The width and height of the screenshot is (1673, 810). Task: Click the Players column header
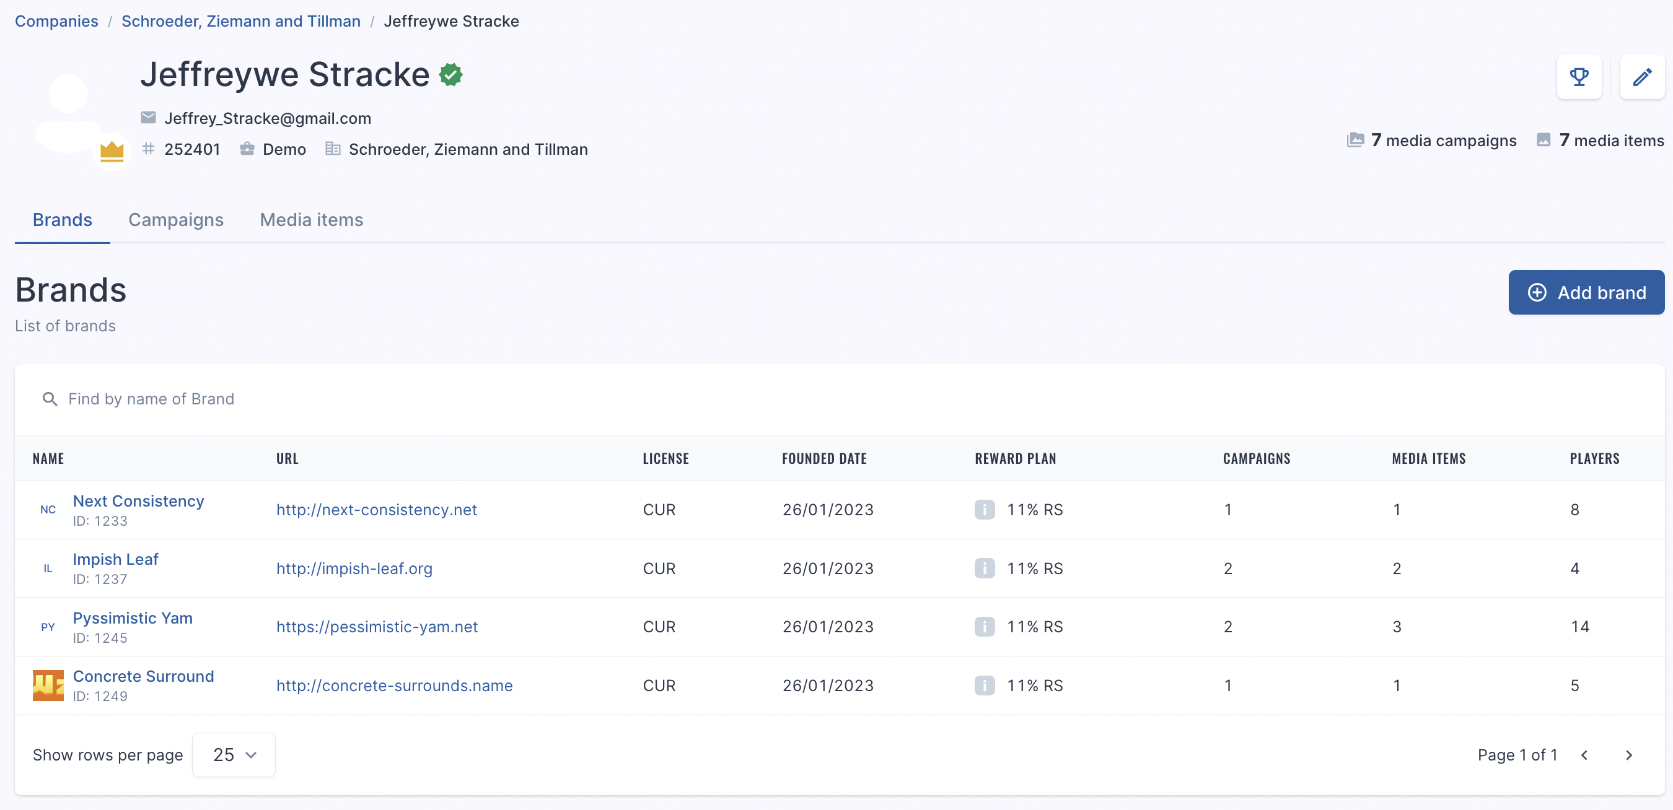click(1594, 458)
